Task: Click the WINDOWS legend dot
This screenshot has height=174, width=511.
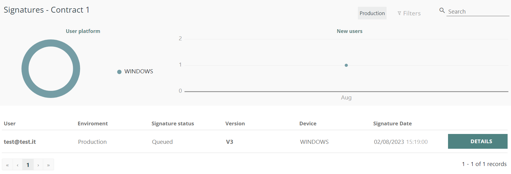Action: [119, 72]
